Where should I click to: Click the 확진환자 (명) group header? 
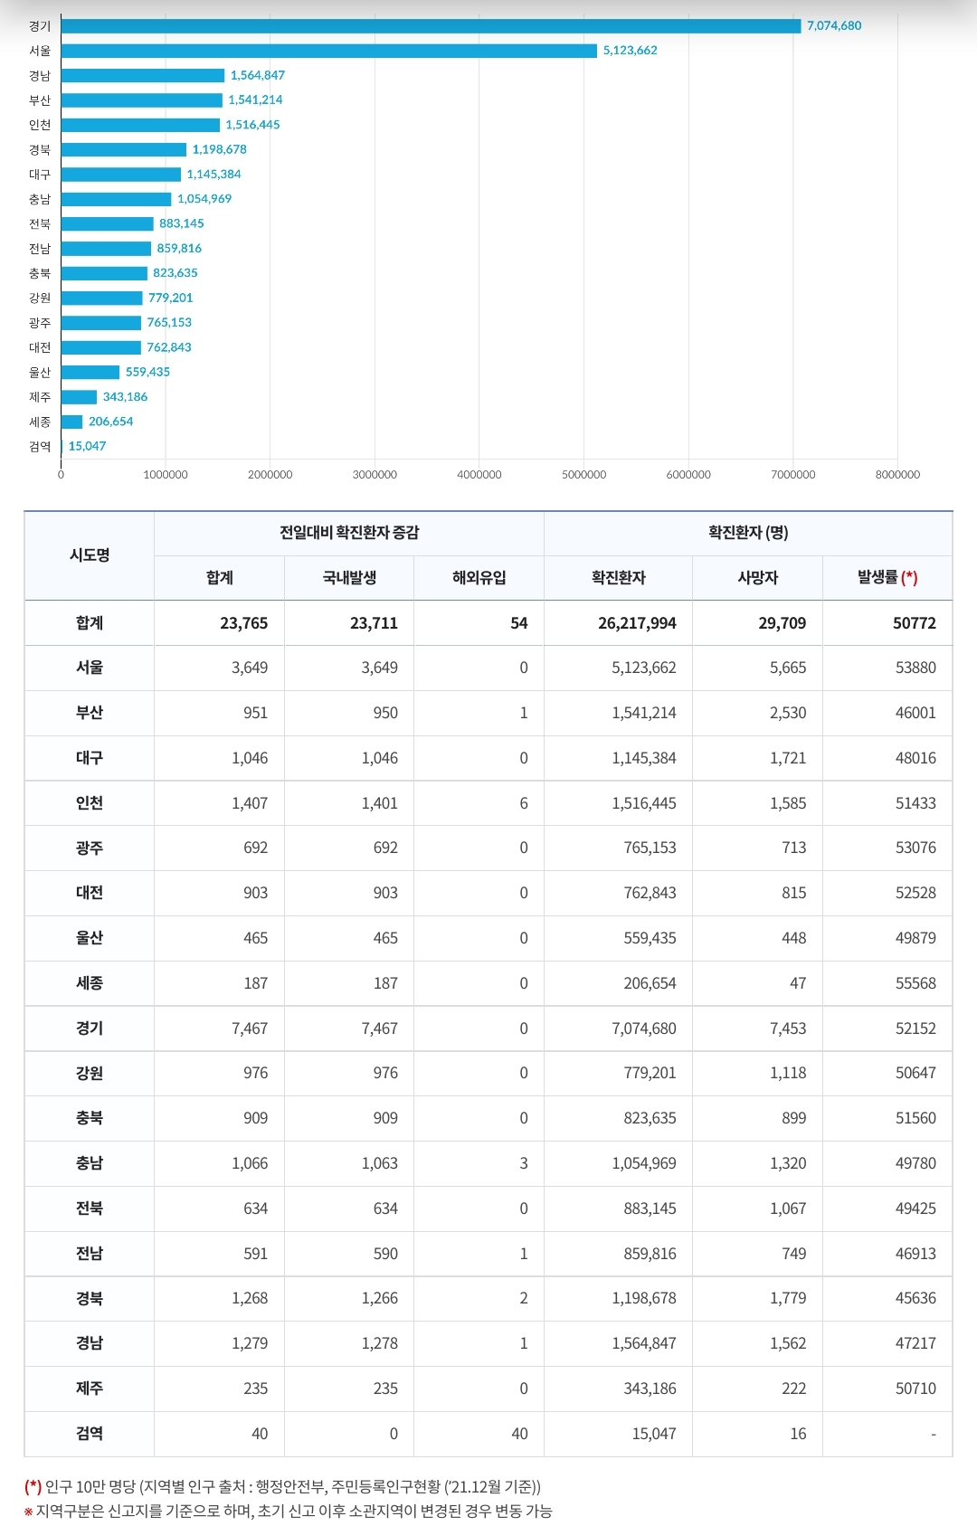(x=748, y=533)
